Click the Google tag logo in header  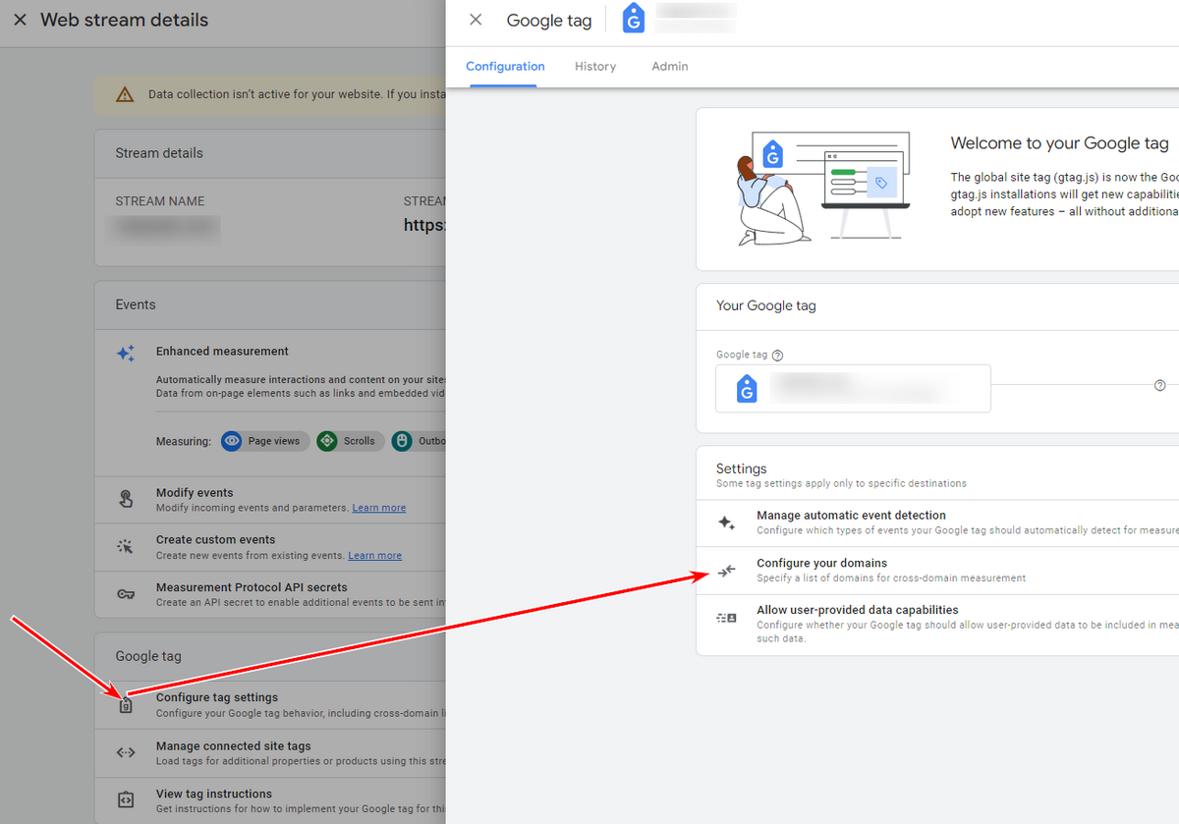coord(634,19)
